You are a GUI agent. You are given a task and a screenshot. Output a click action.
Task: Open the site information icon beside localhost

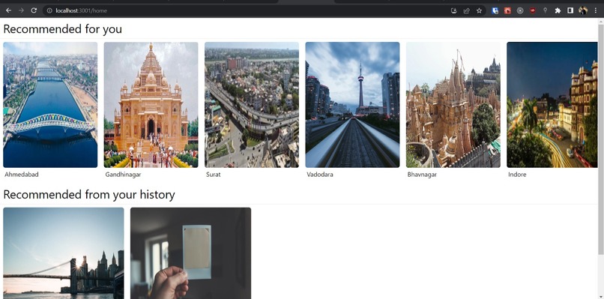pyautogui.click(x=49, y=10)
